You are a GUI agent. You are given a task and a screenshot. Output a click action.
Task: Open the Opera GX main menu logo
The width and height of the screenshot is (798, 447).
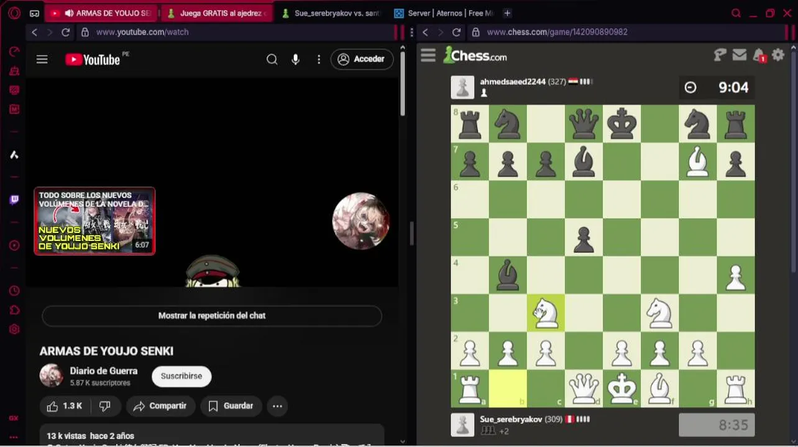[x=14, y=13]
